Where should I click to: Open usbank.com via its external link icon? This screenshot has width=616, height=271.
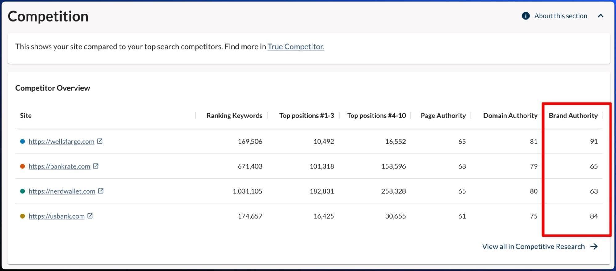click(90, 216)
